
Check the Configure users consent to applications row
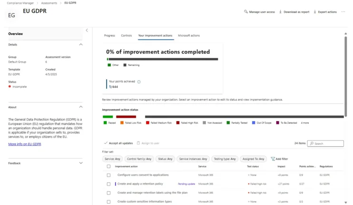(x=108, y=175)
